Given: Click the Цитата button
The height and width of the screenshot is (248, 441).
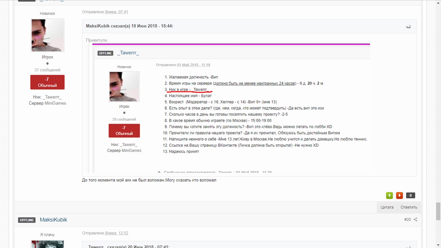Looking at the screenshot, I should (387, 207).
